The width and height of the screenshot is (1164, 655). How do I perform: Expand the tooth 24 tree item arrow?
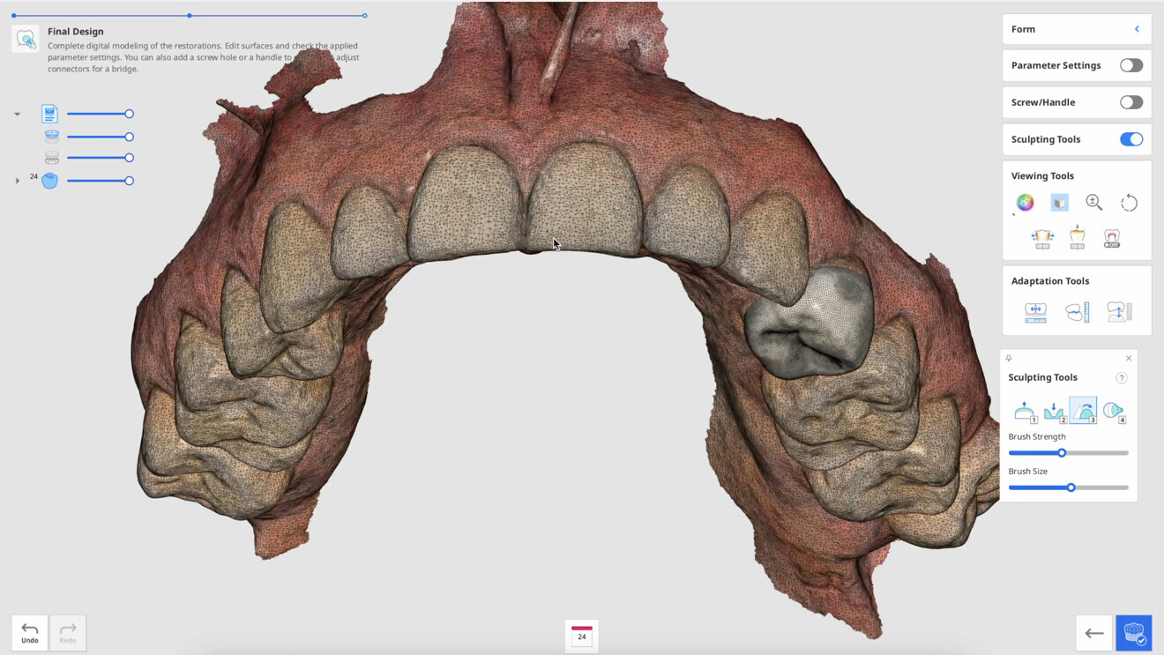point(18,181)
